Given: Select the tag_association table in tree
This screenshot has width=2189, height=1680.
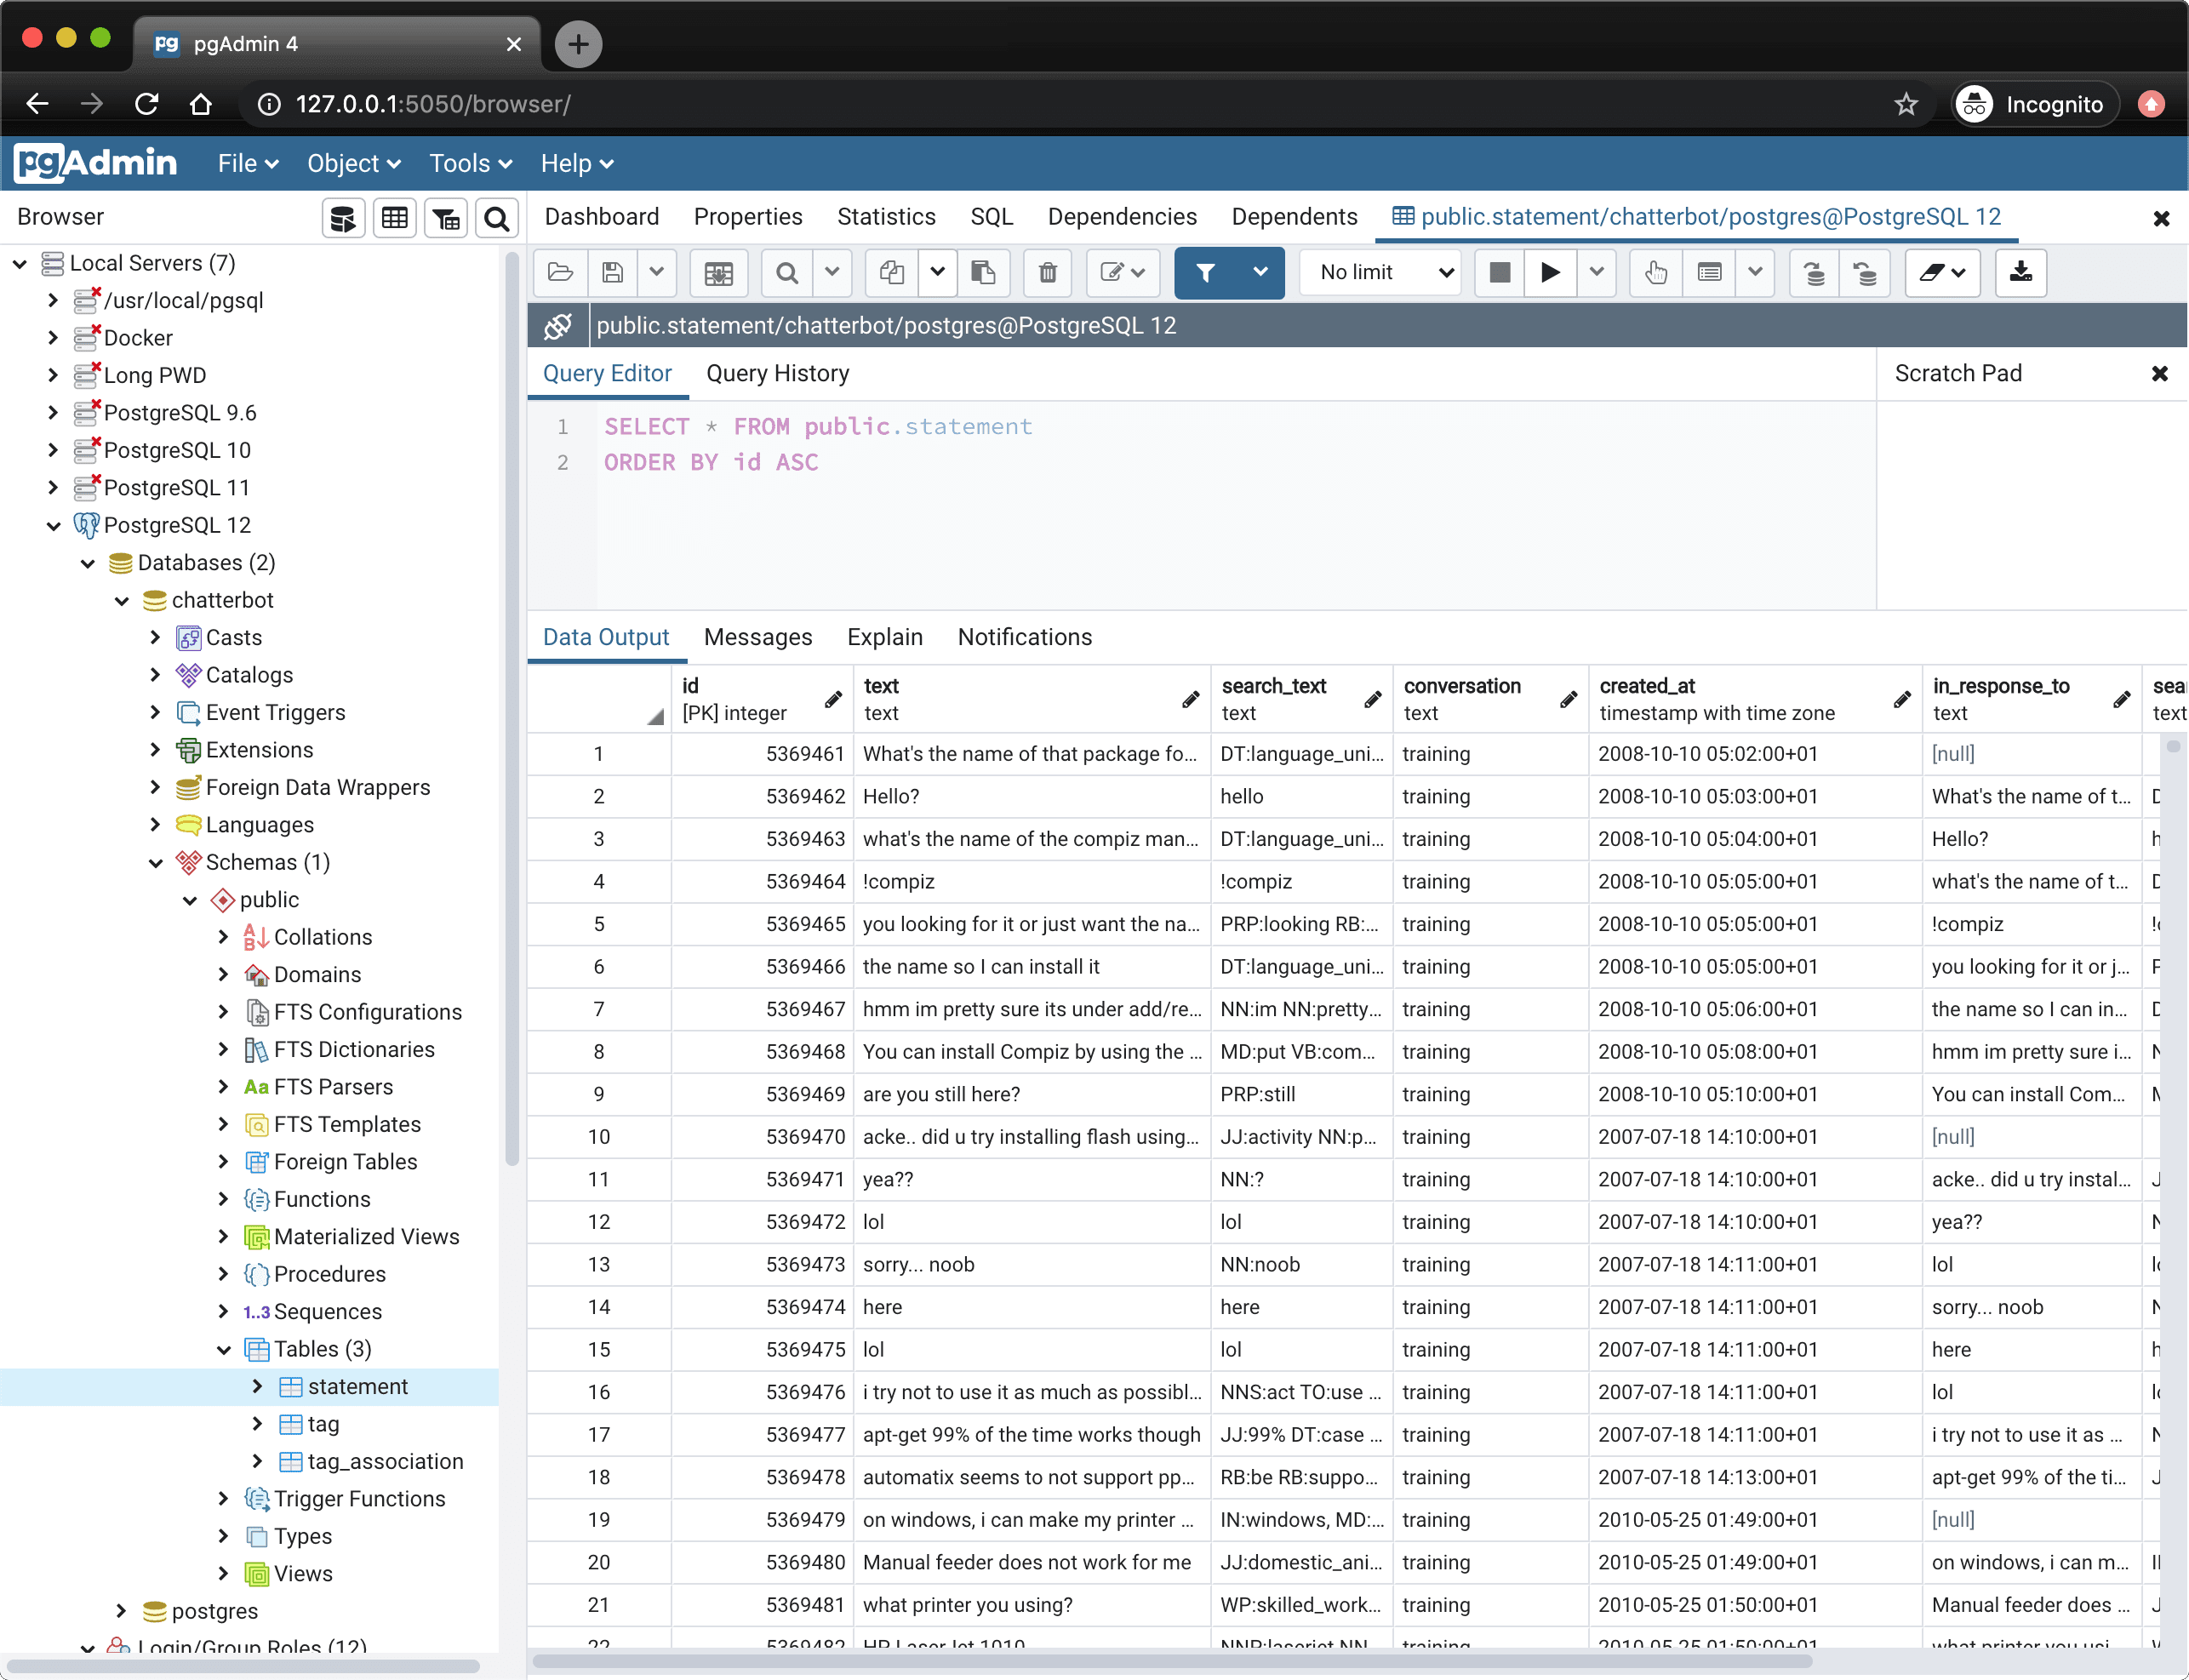Looking at the screenshot, I should click(385, 1461).
